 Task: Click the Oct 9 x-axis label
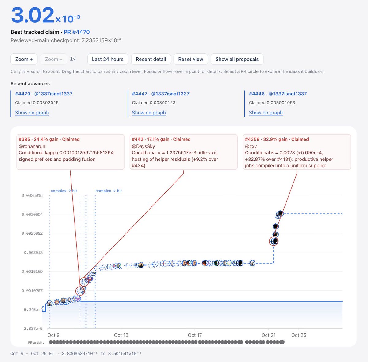click(54, 335)
